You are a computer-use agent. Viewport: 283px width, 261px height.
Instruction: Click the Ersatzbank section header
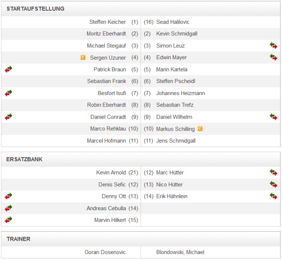25,159
